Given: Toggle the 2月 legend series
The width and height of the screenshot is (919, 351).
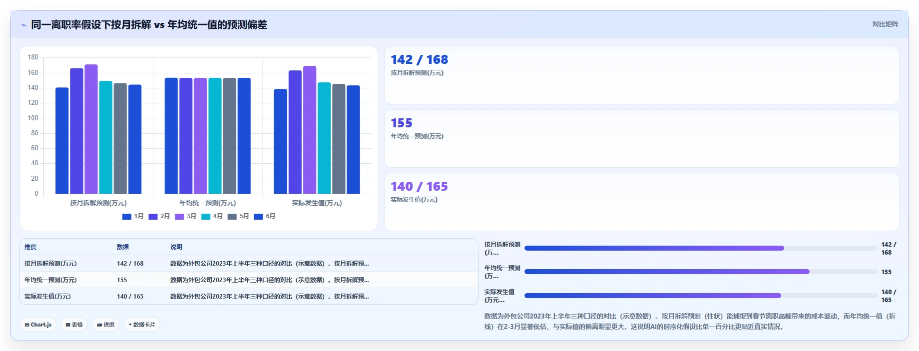Looking at the screenshot, I should pyautogui.click(x=159, y=216).
